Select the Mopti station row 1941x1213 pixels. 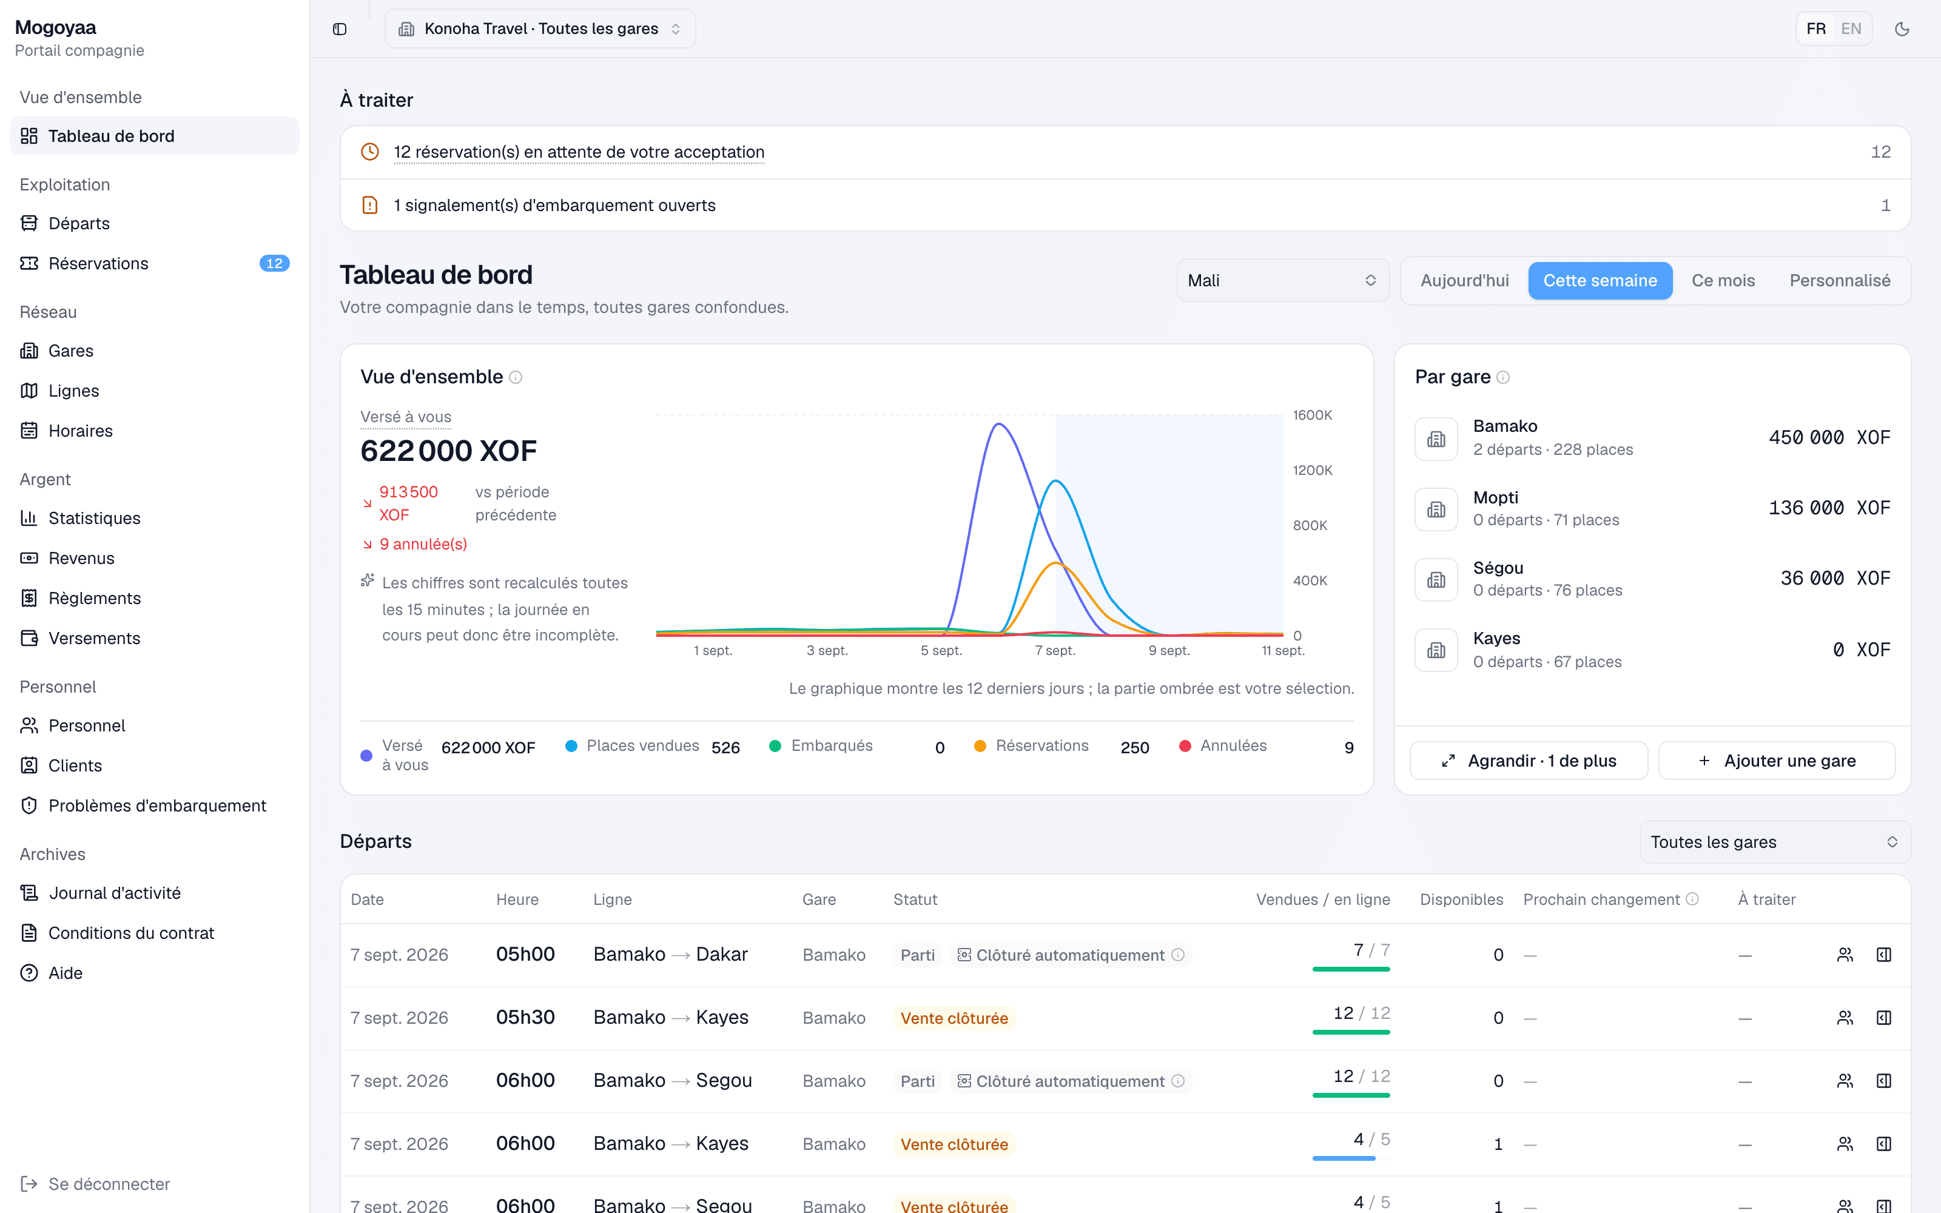click(1652, 509)
